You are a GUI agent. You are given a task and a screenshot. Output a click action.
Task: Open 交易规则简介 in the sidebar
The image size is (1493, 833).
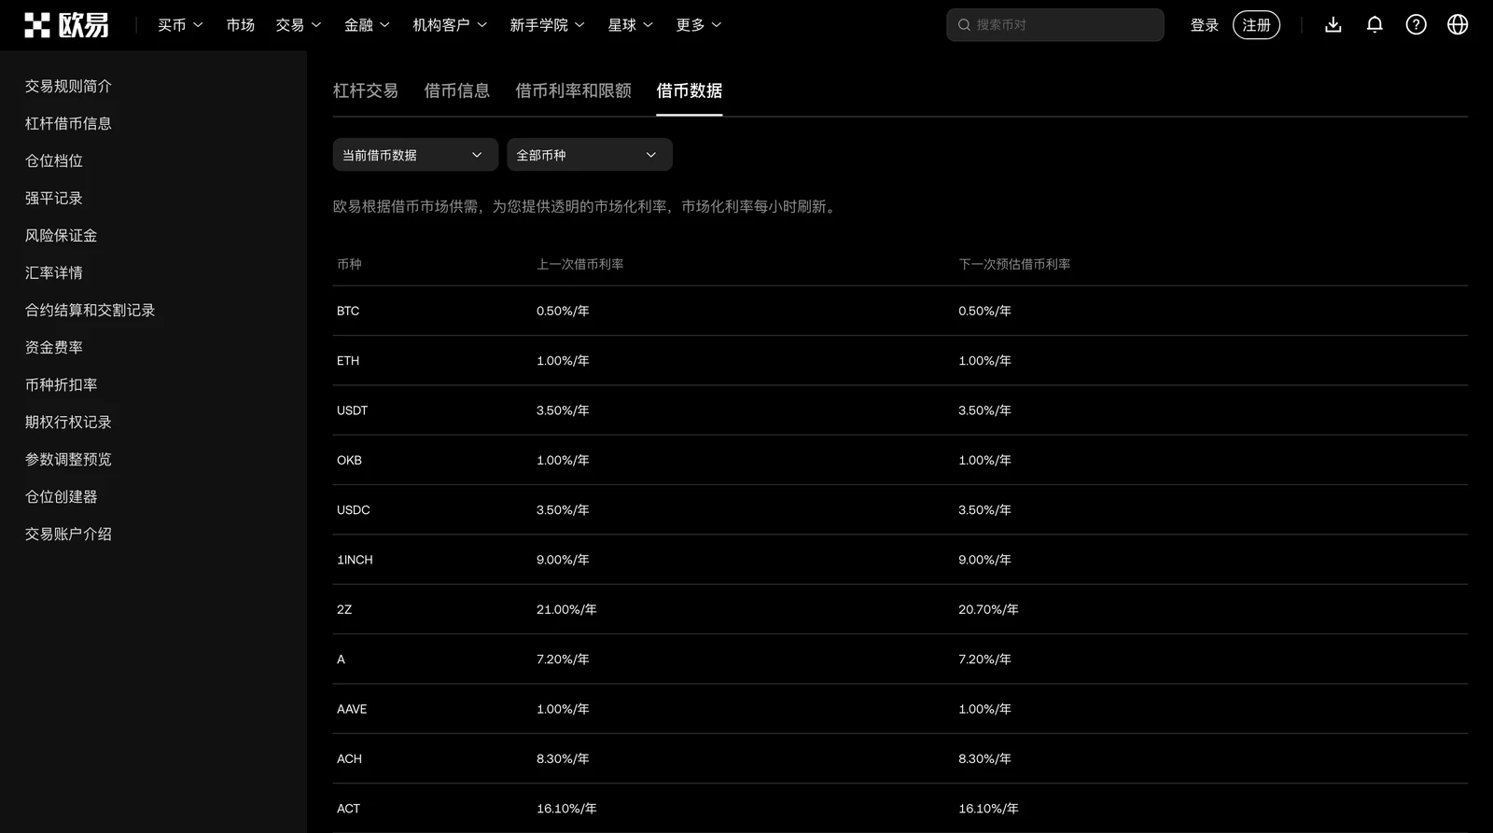point(68,86)
